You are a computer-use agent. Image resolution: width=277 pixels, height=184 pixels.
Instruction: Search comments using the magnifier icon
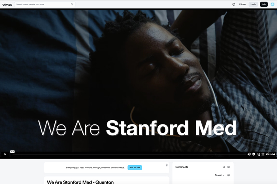[x=224, y=167]
